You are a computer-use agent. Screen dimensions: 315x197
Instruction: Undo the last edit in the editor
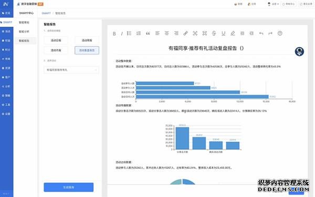tap(261, 33)
